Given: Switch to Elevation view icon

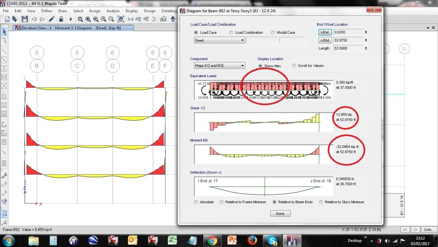Looking at the screenshot, I should [146, 19].
